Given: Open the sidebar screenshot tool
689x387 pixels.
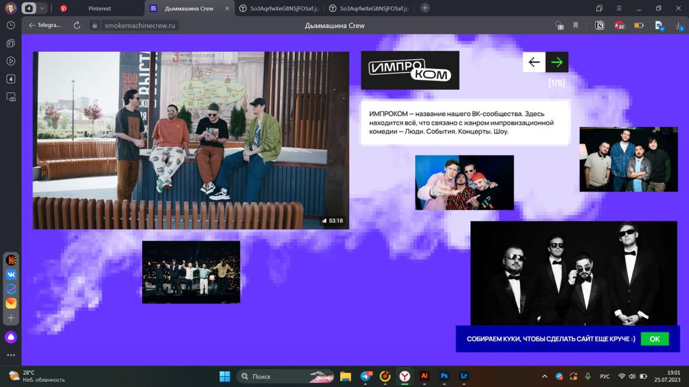Looking at the screenshot, I should pos(11,97).
